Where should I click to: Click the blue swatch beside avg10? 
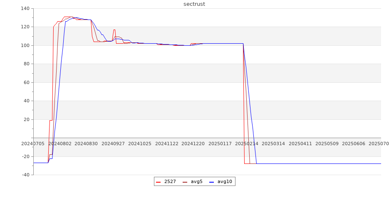coord(212,182)
